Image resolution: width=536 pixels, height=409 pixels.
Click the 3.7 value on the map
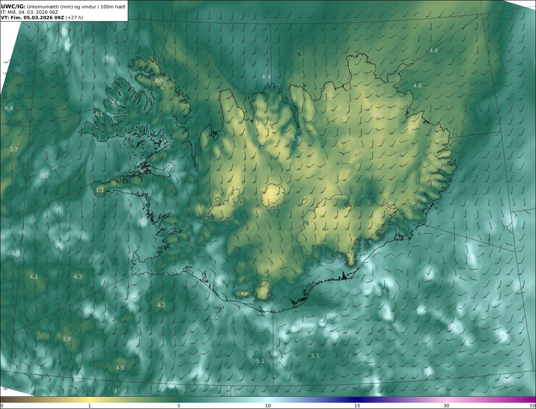14,149
